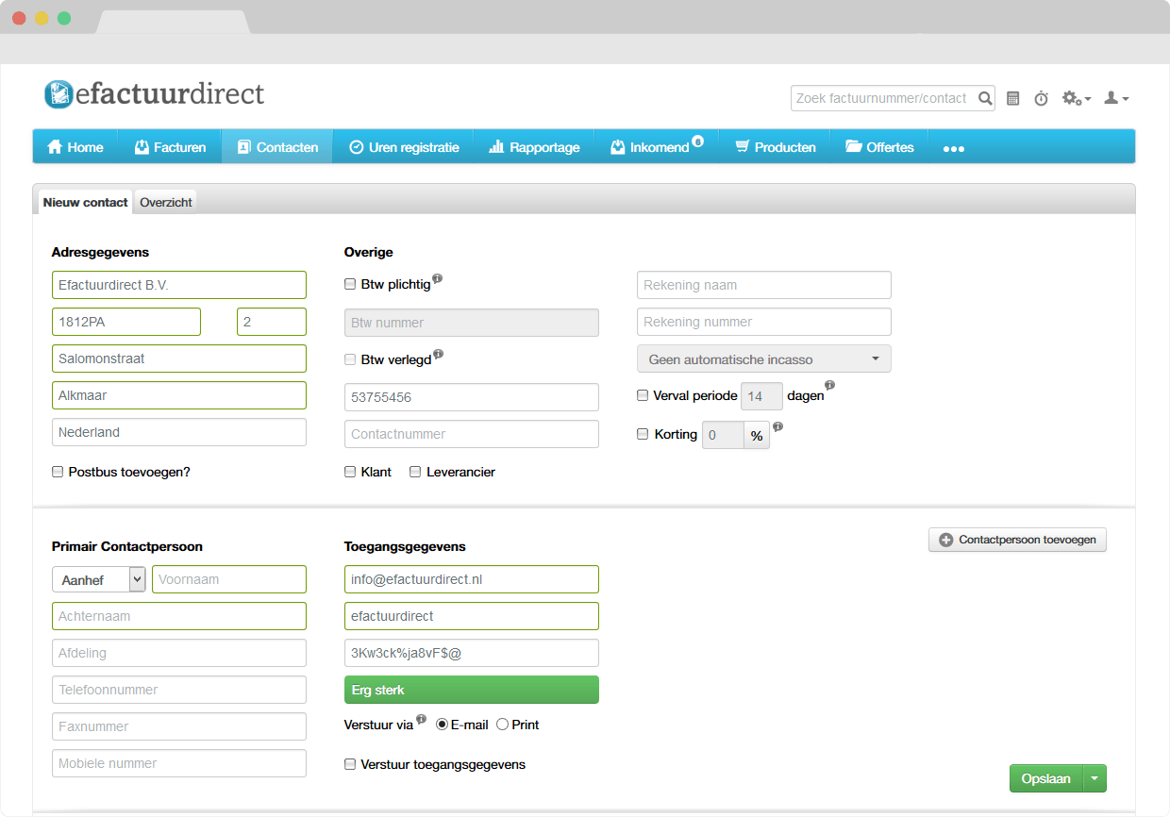
Task: Mark contact as Leverancier
Action: click(415, 472)
